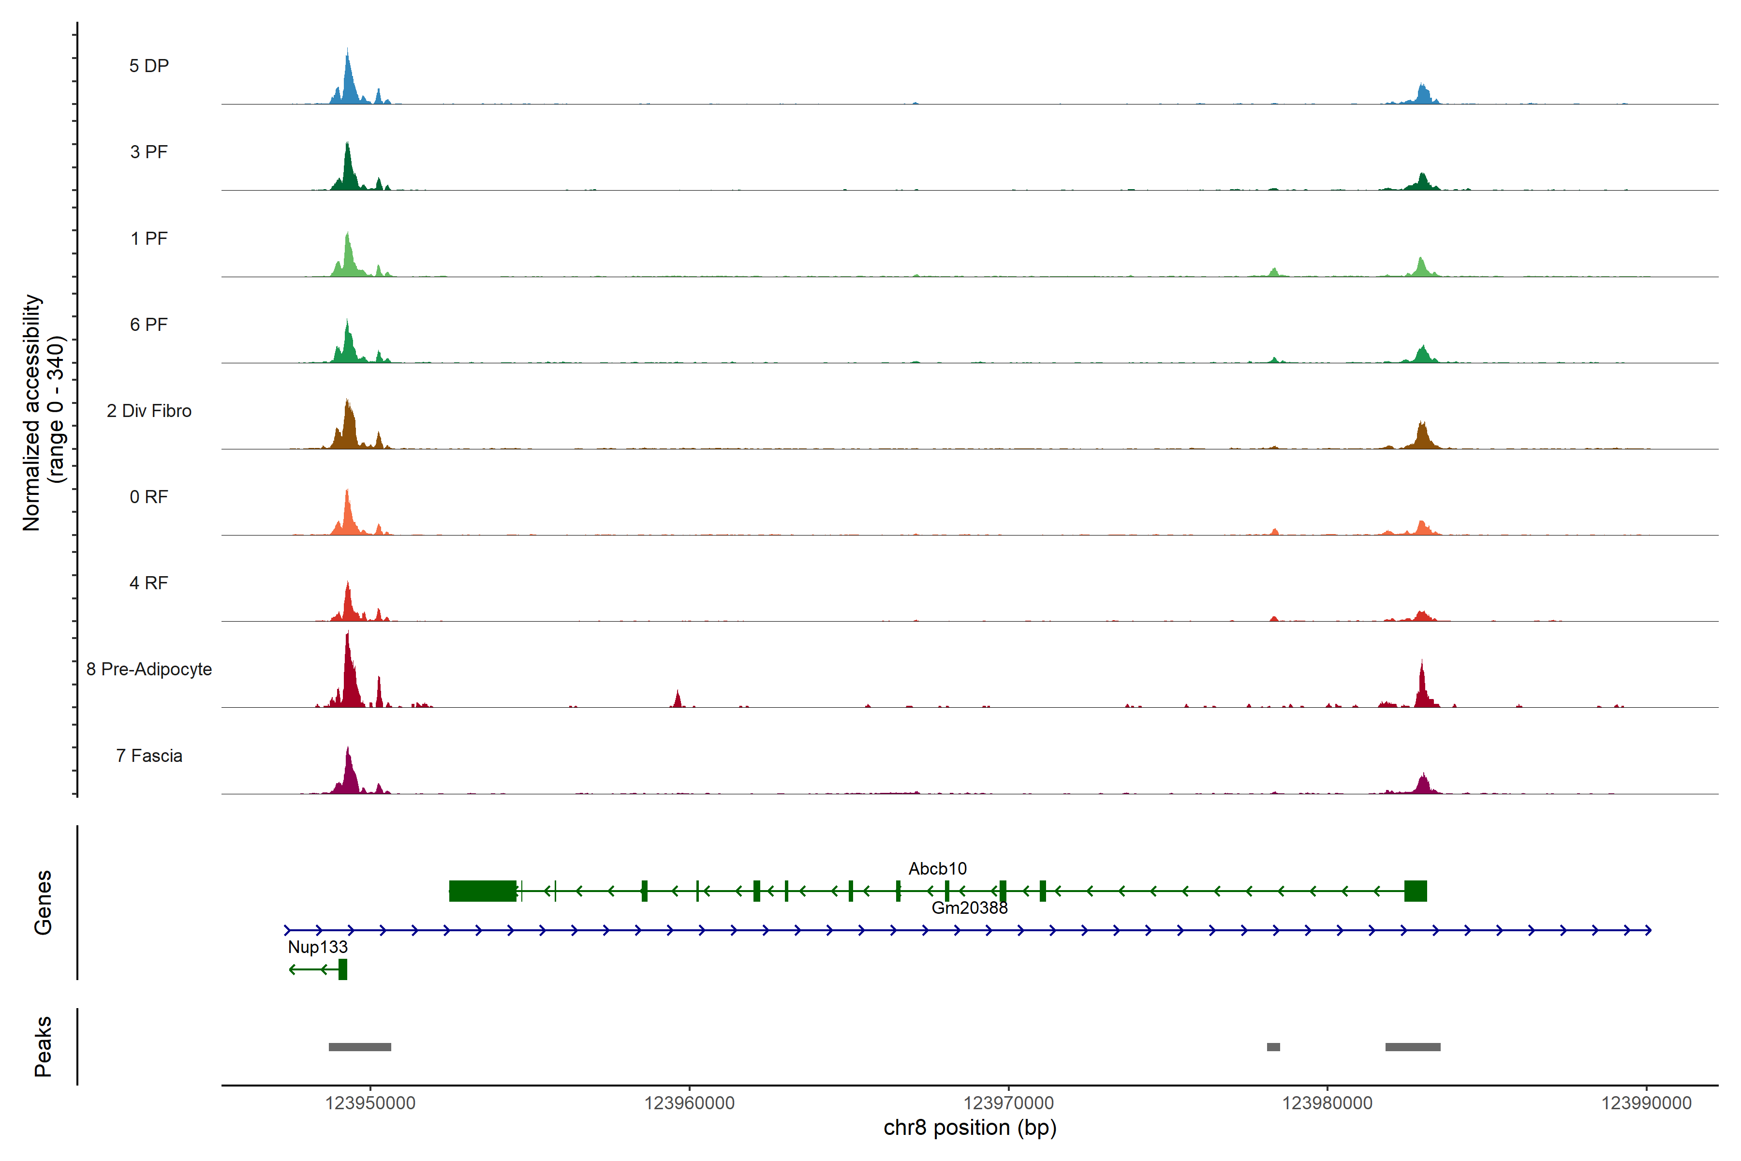This screenshot has height=1161, width=1741.
Task: Click the small middle gray peak bar
Action: click(1273, 1047)
